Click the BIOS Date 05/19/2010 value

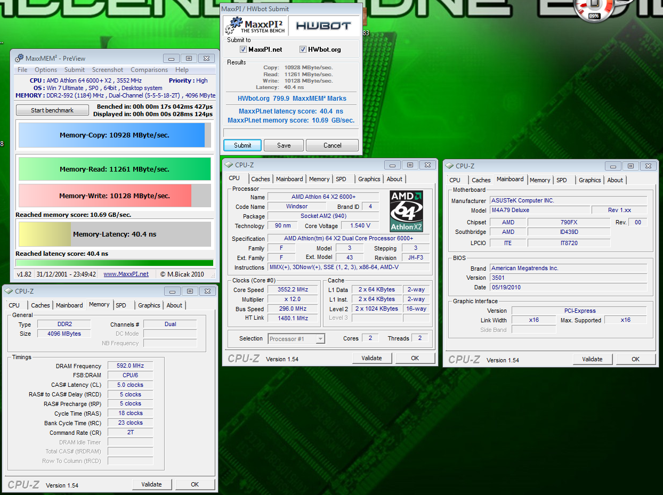(x=568, y=287)
